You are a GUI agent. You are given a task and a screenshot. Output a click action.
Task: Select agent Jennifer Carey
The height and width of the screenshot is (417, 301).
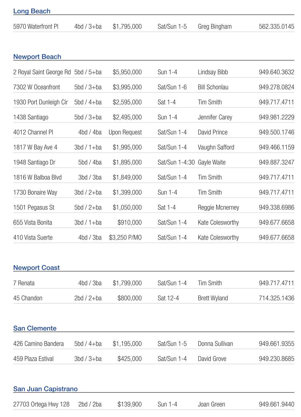pos(215,117)
